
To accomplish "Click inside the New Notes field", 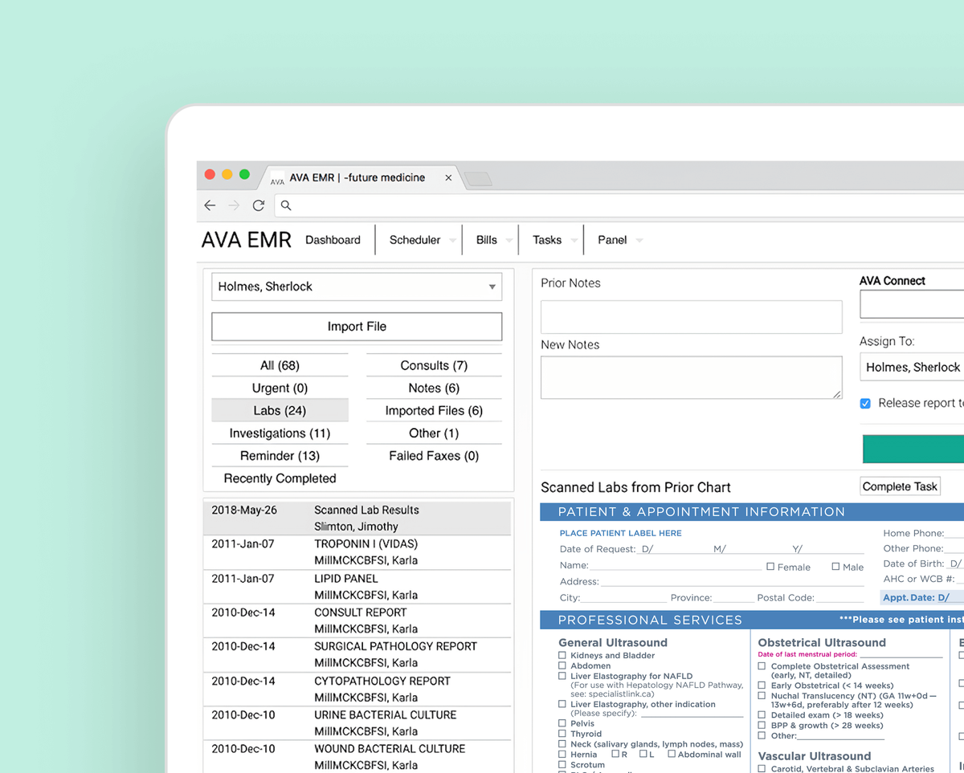I will pos(689,376).
